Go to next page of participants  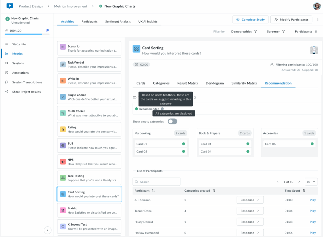pyautogui.click(x=299, y=182)
